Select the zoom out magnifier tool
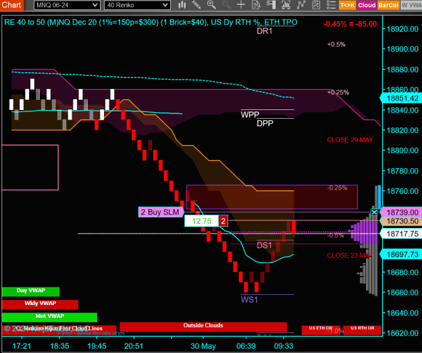Viewport: 422px width, 353px height. pos(226,5)
